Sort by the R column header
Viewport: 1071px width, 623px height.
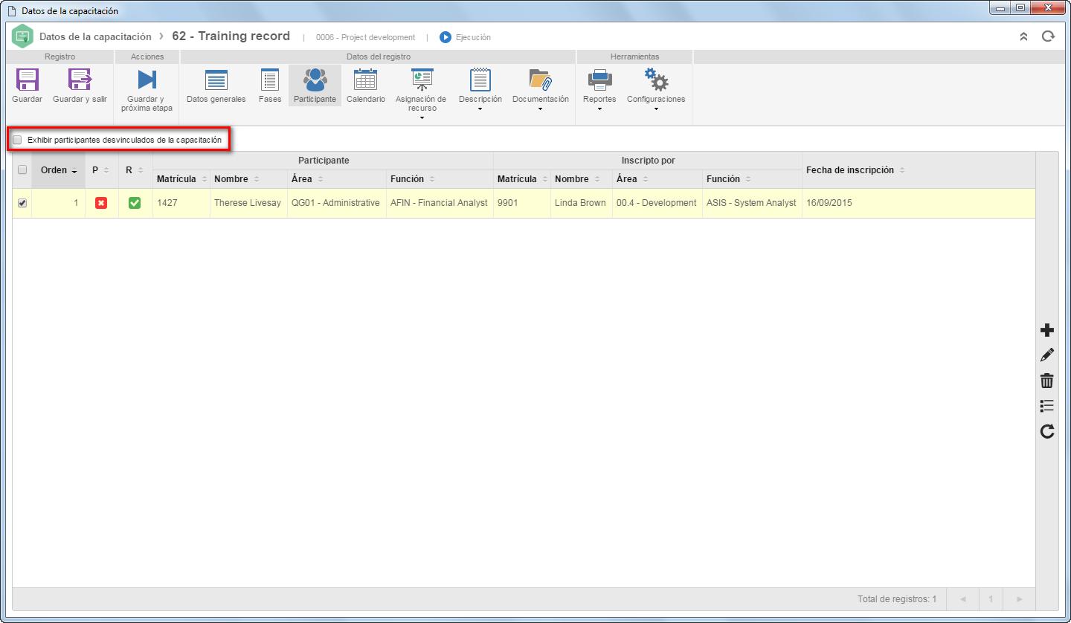[135, 170]
